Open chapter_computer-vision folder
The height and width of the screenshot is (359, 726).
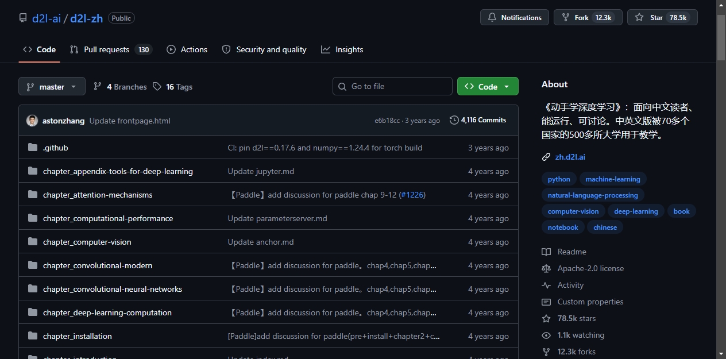click(87, 242)
